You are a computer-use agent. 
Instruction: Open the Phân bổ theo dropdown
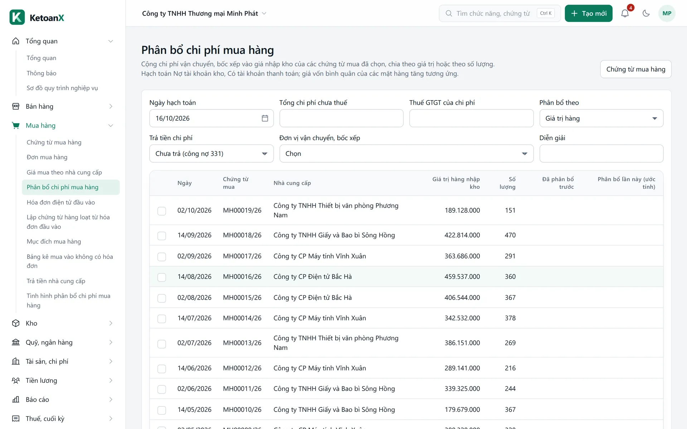point(601,118)
